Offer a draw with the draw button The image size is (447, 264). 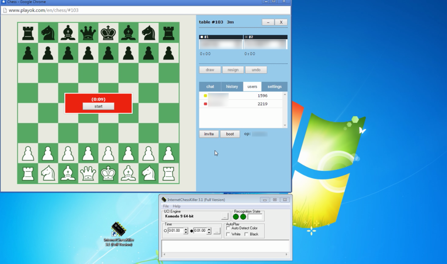coord(210,70)
